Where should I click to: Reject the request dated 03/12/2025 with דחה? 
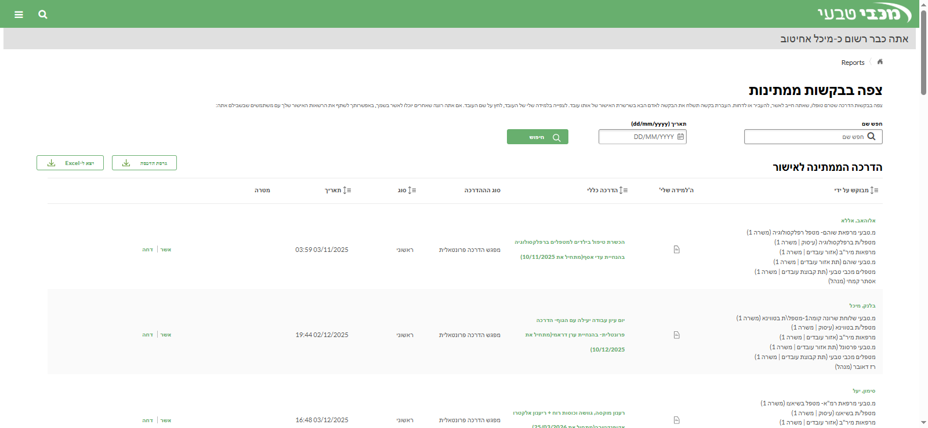click(x=148, y=420)
